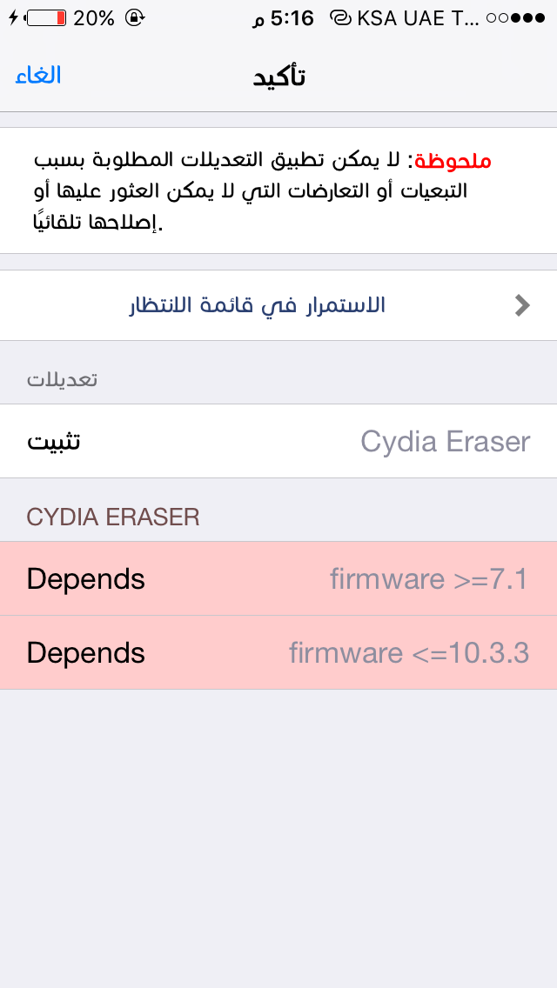Tap the تثبيت install label
The image size is (557, 988).
[54, 441]
